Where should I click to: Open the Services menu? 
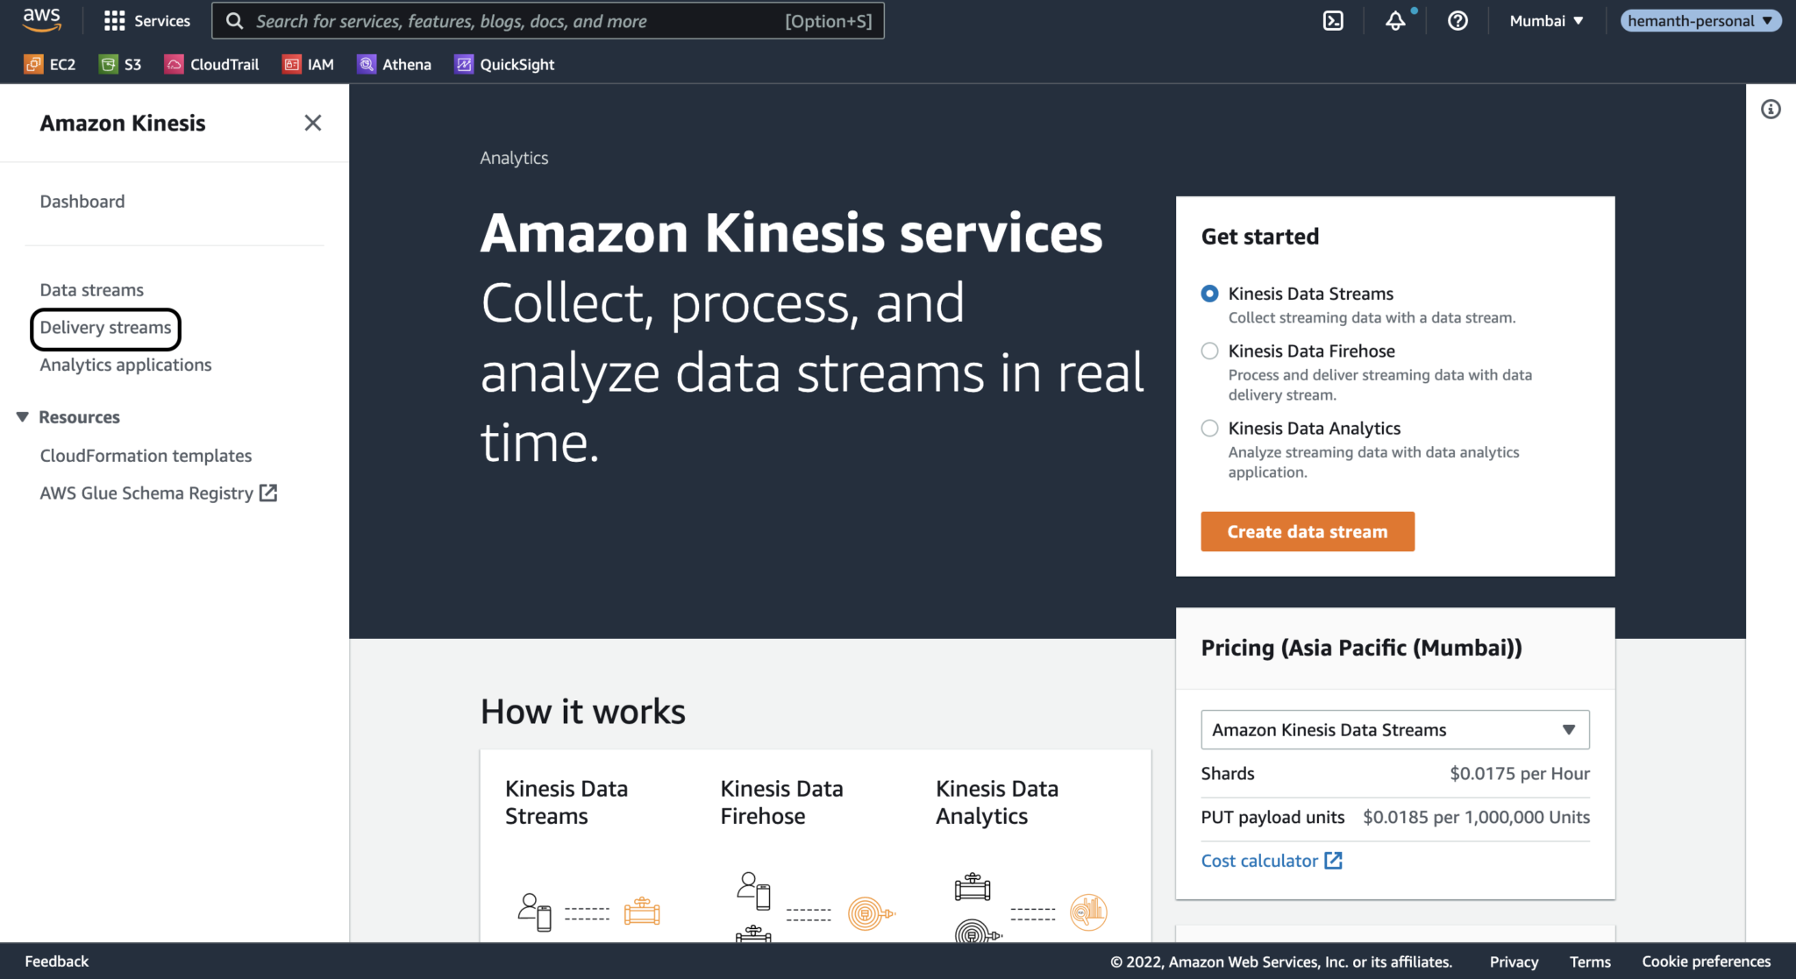coord(146,20)
